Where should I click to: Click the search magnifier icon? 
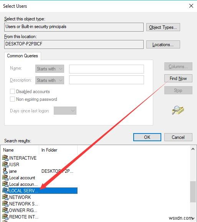pos(178,110)
